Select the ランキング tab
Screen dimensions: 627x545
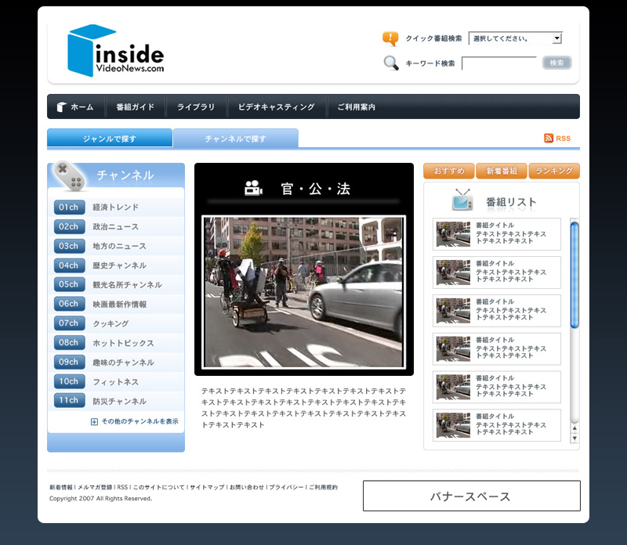click(x=554, y=171)
